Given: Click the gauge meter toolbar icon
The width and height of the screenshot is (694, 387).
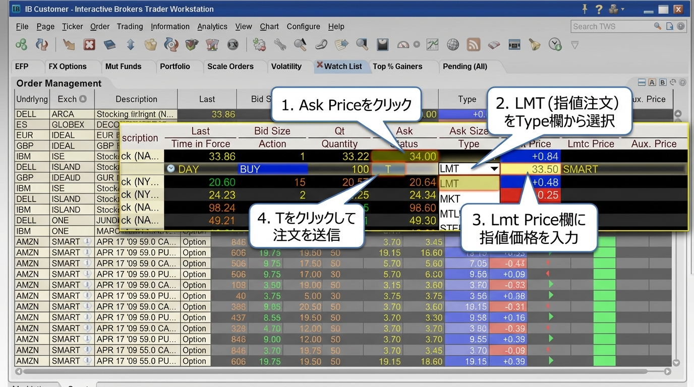Looking at the screenshot, I should [x=403, y=45].
